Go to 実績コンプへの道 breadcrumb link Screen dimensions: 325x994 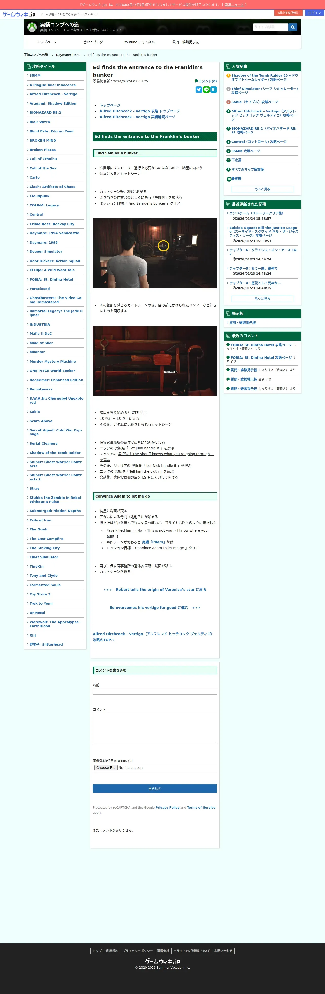click(36, 55)
